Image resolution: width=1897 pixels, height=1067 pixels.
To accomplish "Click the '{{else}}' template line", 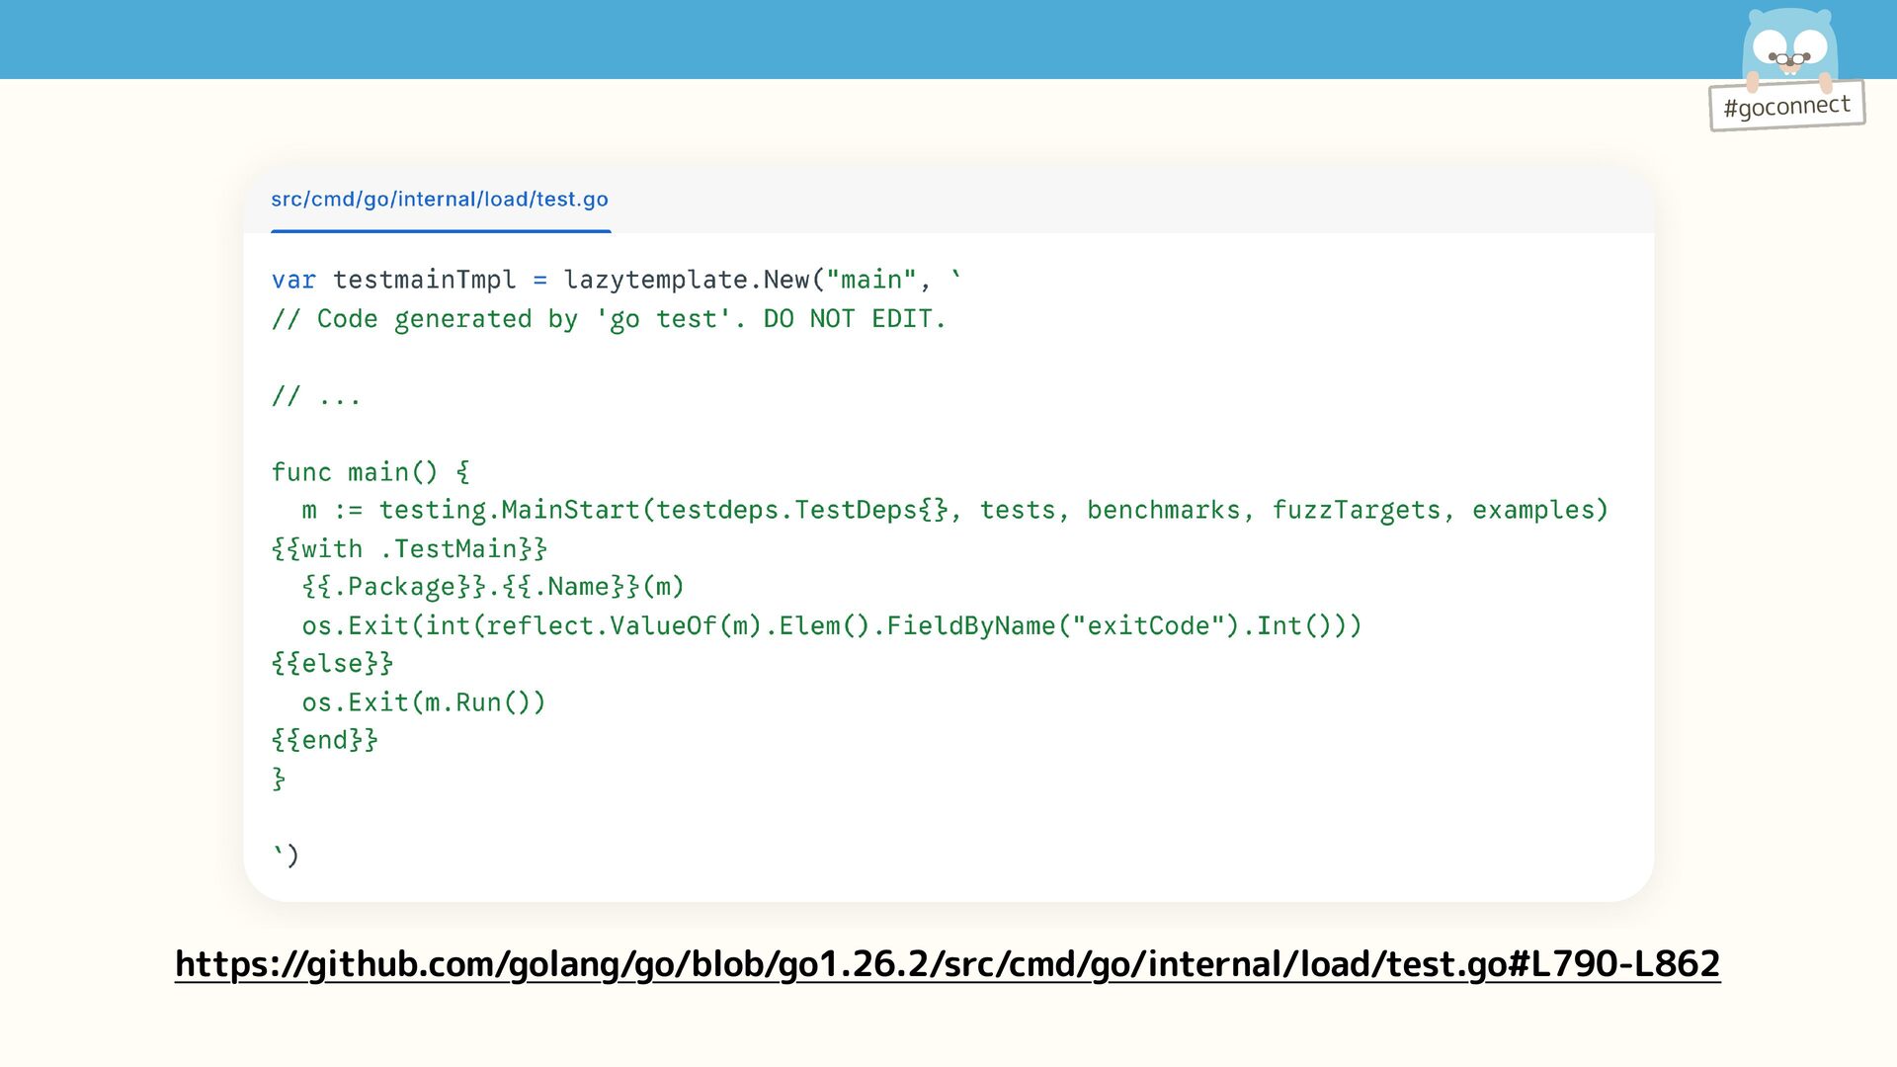I will 332,664.
